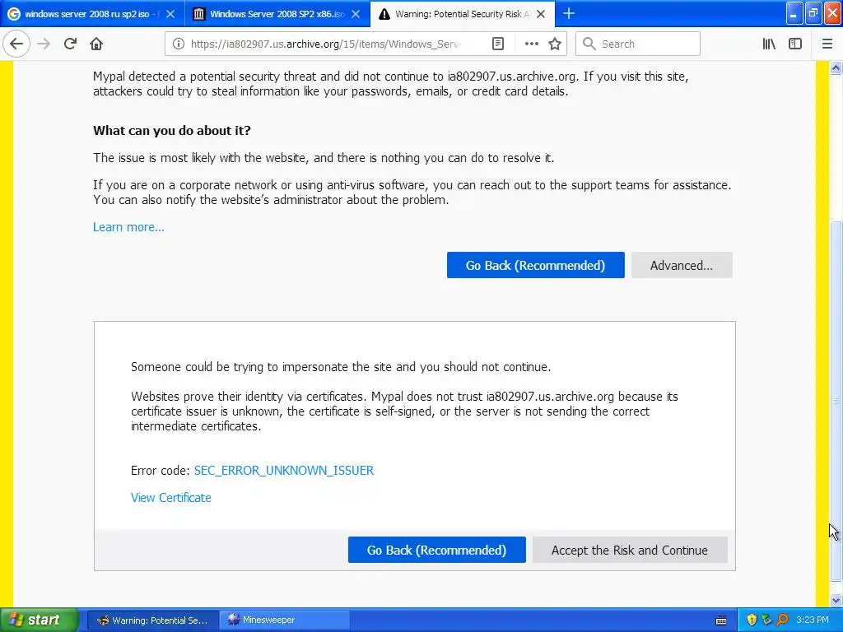
Task: Close the 'Windows Server 2008 SP2 x86.iso' tab
Action: pos(356,14)
